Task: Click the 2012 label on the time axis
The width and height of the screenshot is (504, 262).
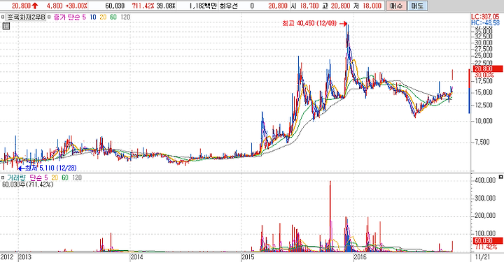Action: 7,257
